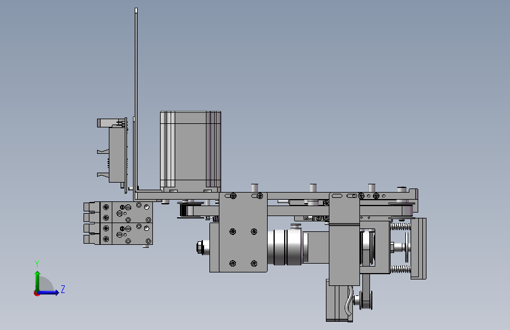
Task: Select the lower compression spring at right end
Action: click(401, 269)
